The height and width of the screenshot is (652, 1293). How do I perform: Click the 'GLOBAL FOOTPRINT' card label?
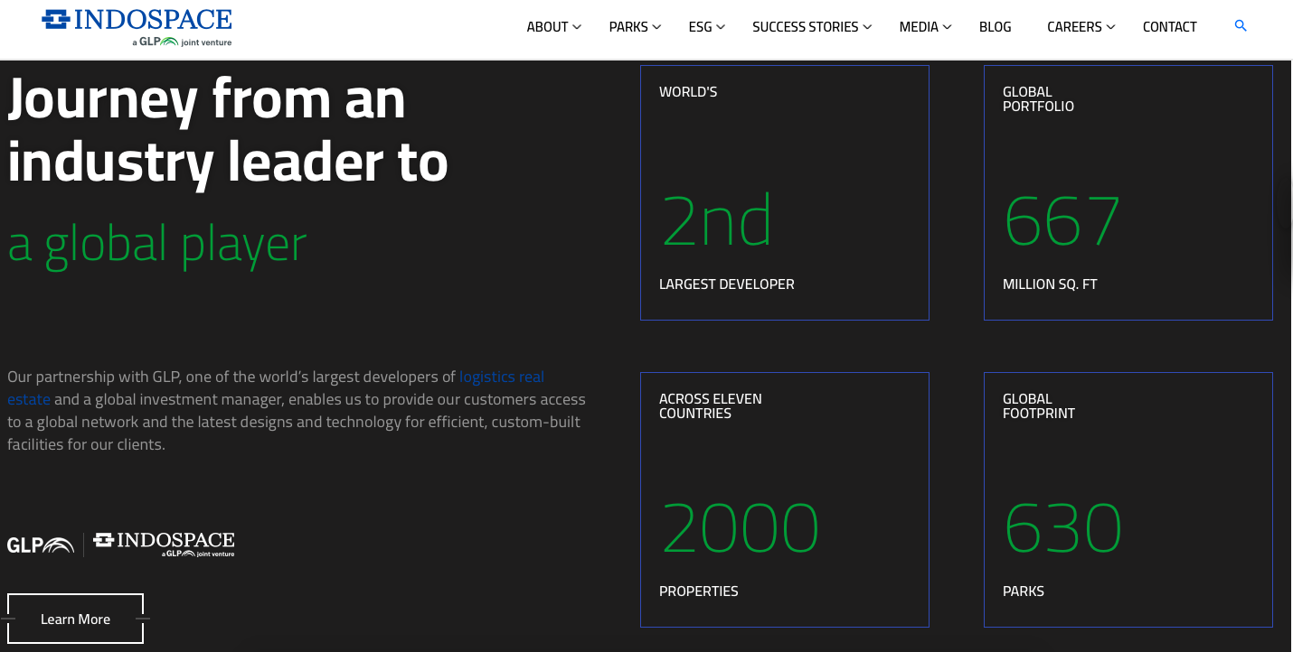point(1039,406)
